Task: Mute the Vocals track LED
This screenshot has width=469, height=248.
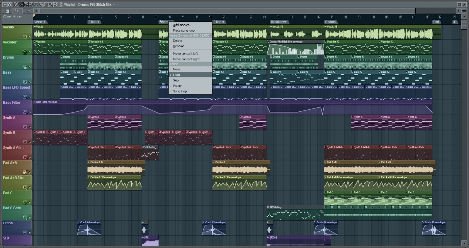Action: point(30,37)
